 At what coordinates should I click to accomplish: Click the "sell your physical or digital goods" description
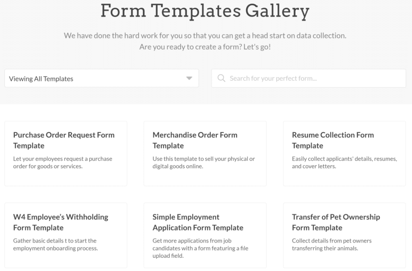(x=204, y=163)
